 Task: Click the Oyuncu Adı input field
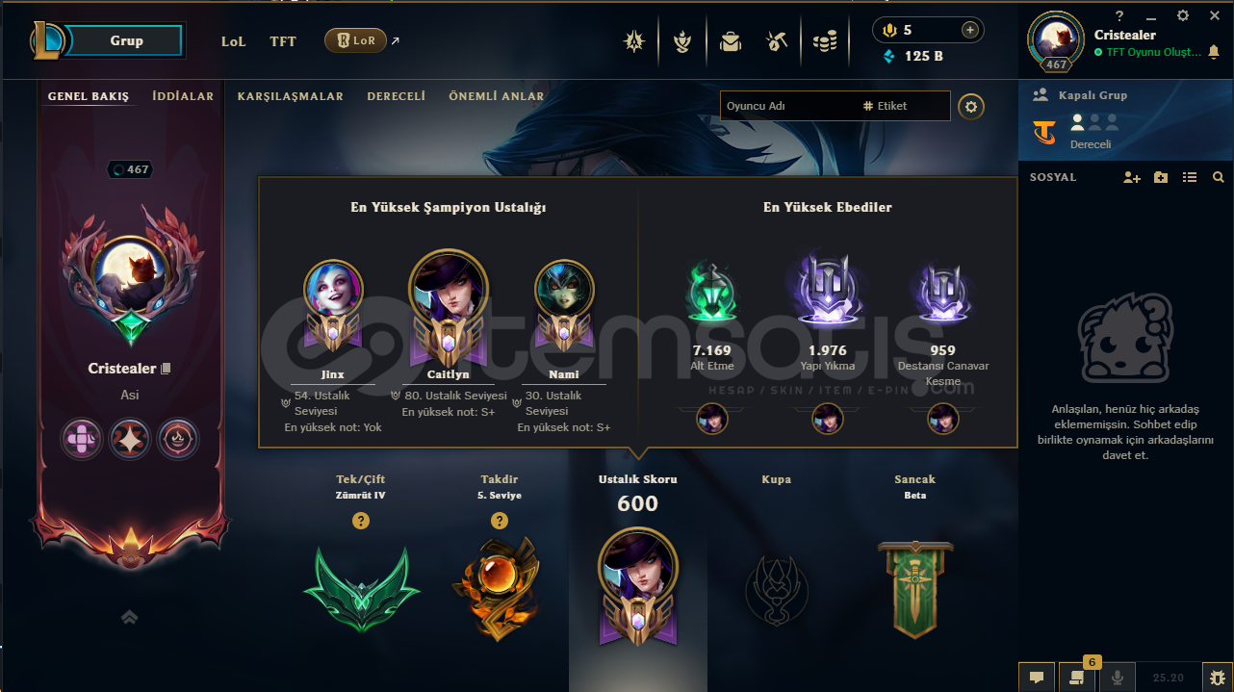789,106
